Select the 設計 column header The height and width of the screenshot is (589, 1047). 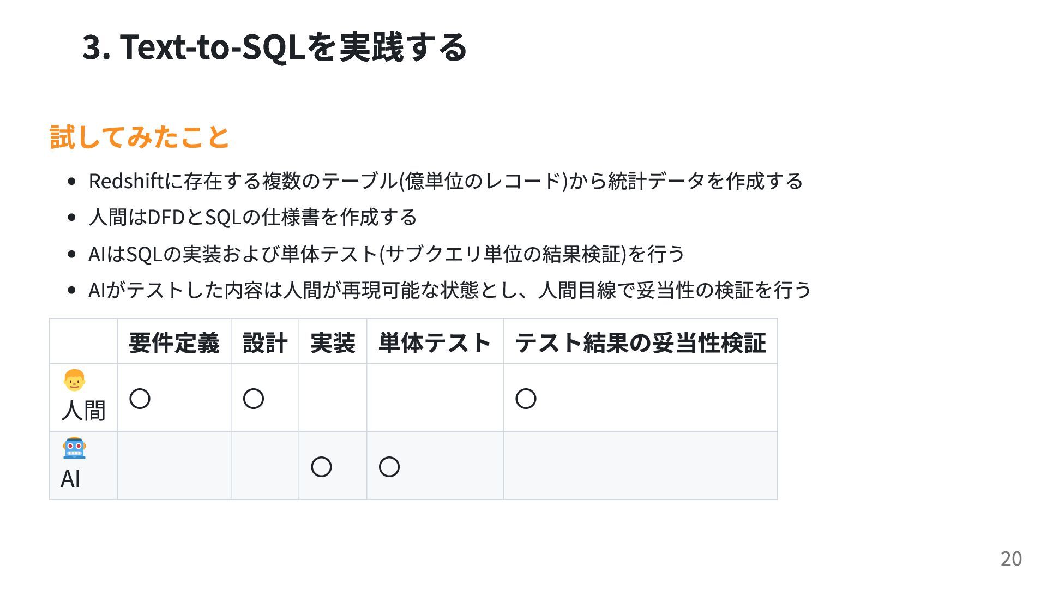265,342
